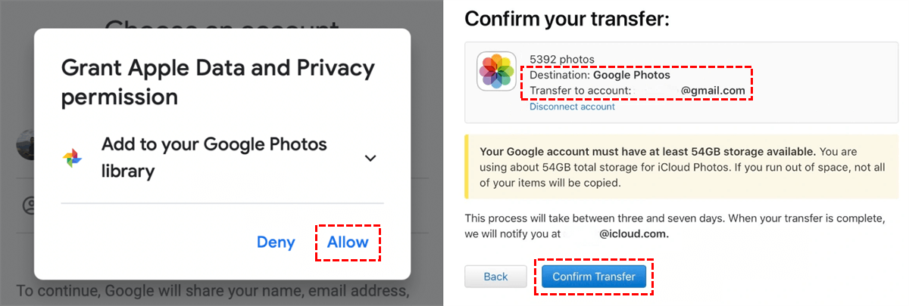Click the "Grant Apple Data and Privacy permission" title
This screenshot has height=306, width=909.
pos(217,82)
